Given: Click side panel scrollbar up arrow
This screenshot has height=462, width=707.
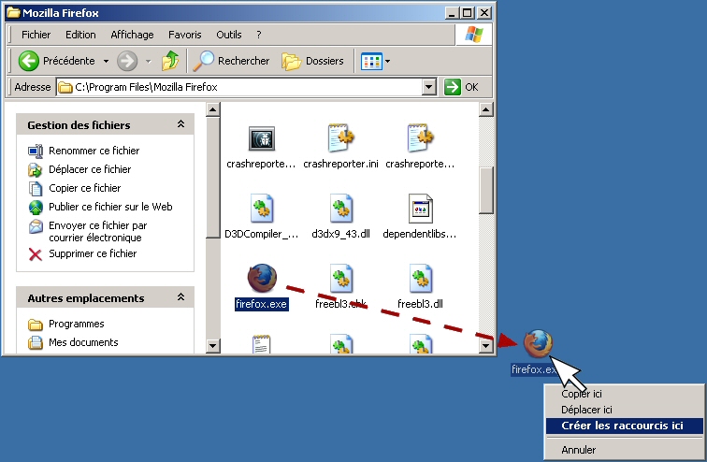Looking at the screenshot, I should click(213, 109).
